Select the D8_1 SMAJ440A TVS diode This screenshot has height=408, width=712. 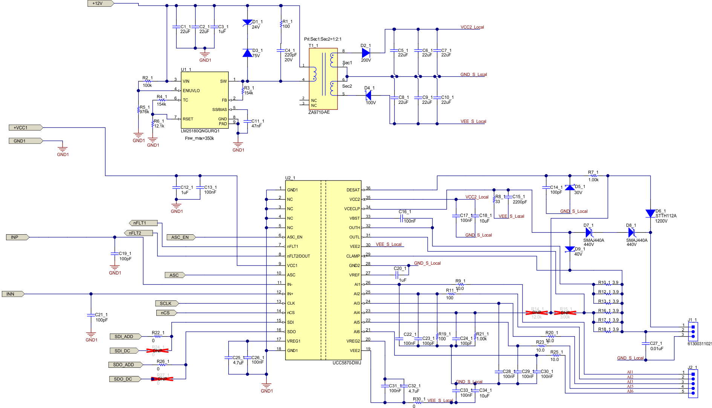coord(632,232)
